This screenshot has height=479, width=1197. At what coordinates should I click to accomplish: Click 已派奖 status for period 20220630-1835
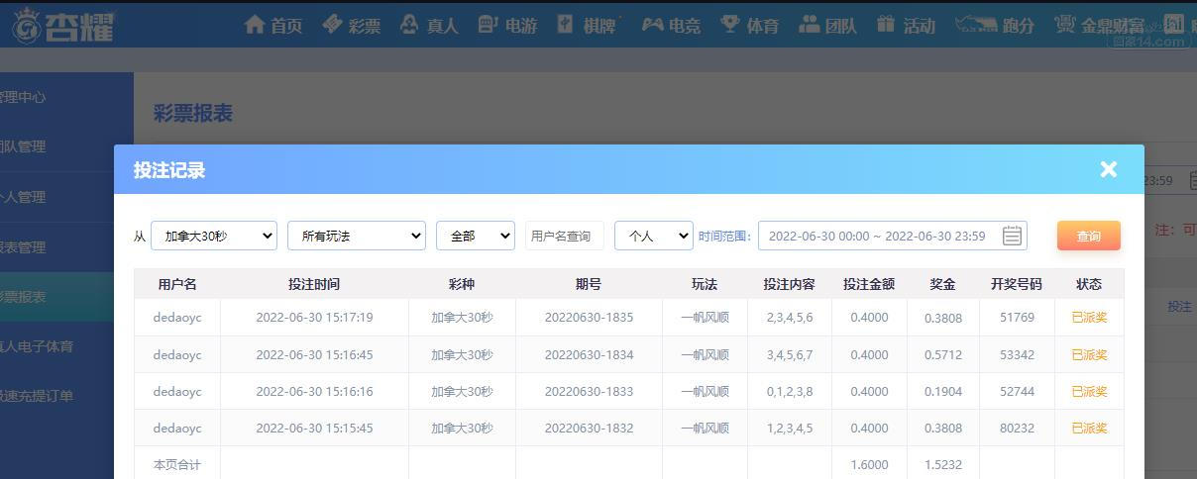1089,318
